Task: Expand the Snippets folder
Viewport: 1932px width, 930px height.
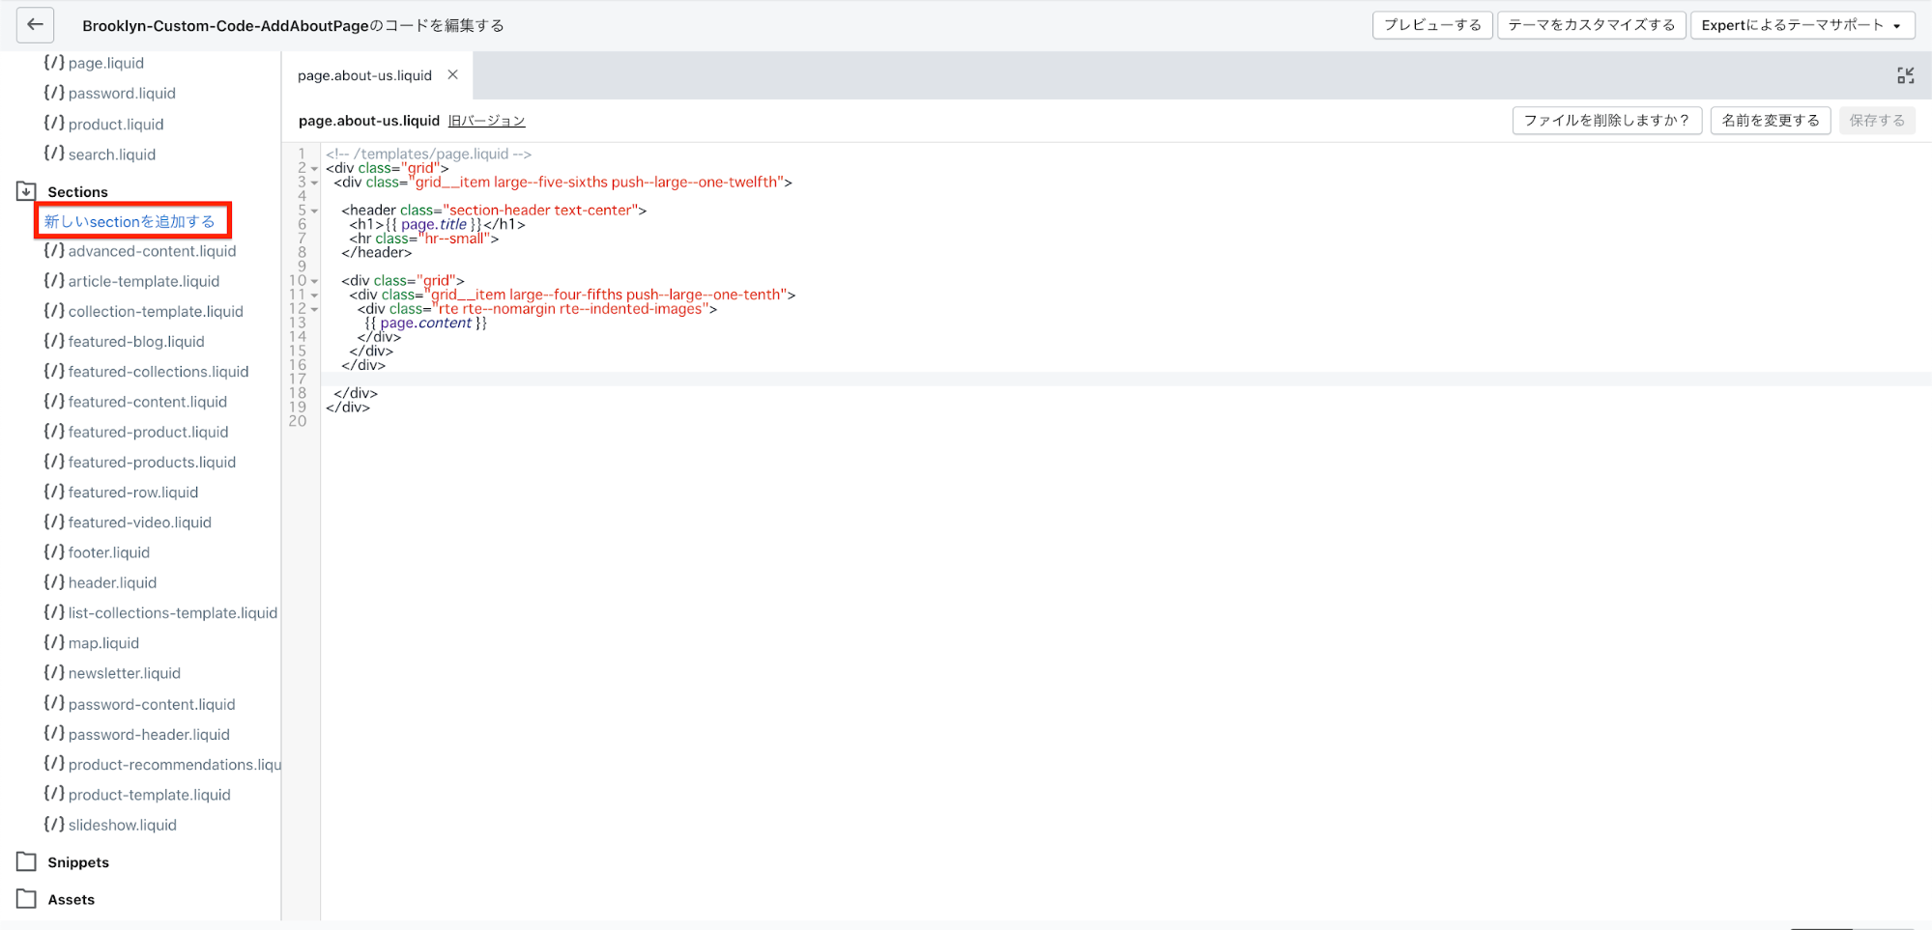Action: (x=26, y=861)
